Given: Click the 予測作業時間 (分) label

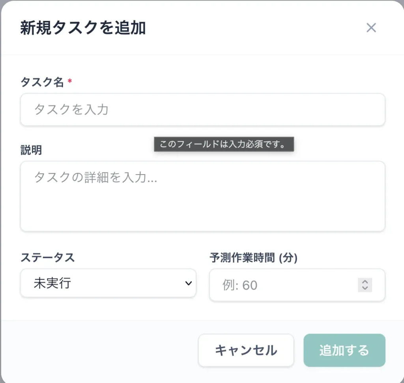Looking at the screenshot, I should click(253, 258).
